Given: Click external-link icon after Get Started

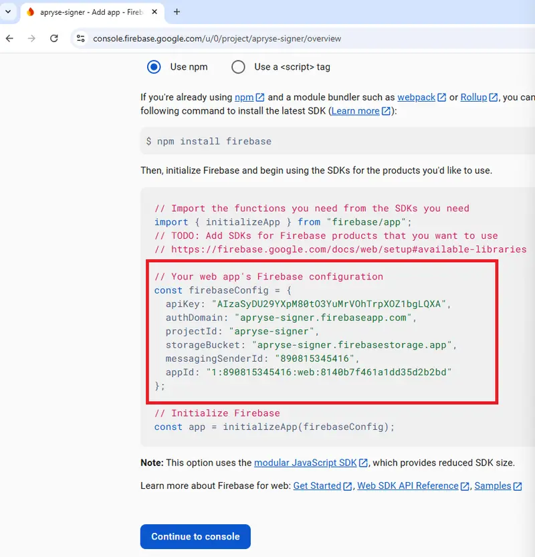Looking at the screenshot, I should (x=348, y=486).
